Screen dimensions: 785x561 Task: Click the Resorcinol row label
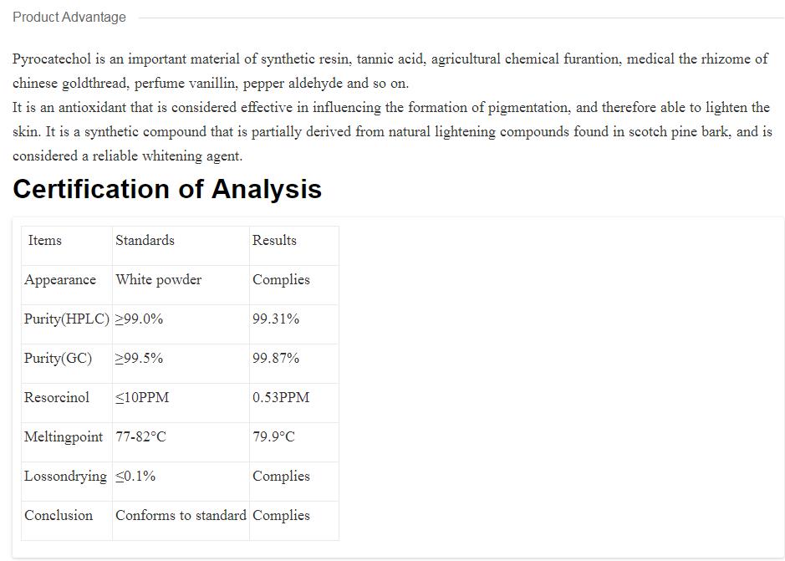click(x=57, y=398)
